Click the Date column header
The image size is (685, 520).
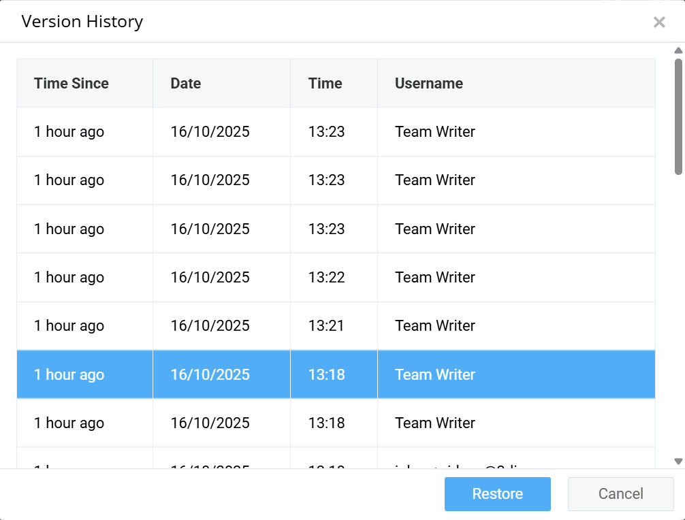pyautogui.click(x=186, y=83)
